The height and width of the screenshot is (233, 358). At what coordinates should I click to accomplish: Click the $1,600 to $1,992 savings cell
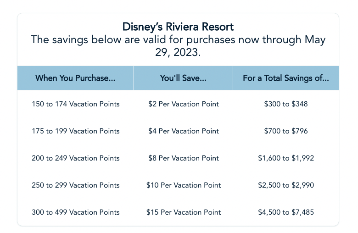[286, 158]
